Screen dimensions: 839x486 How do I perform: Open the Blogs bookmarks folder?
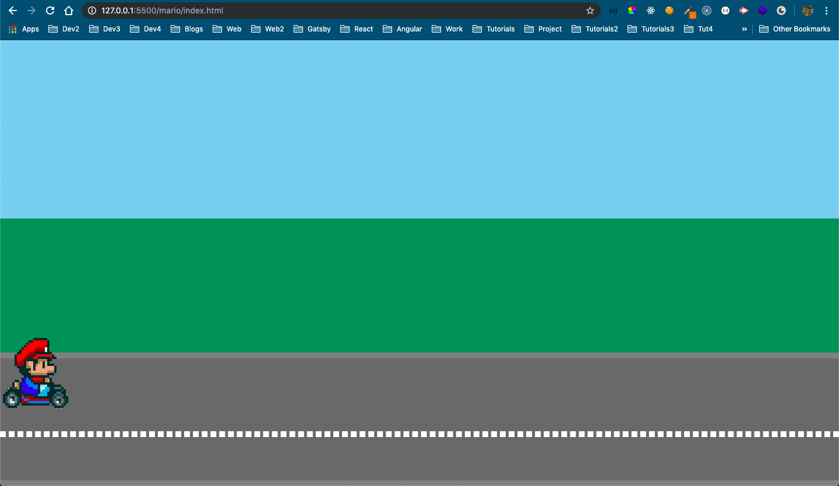187,29
